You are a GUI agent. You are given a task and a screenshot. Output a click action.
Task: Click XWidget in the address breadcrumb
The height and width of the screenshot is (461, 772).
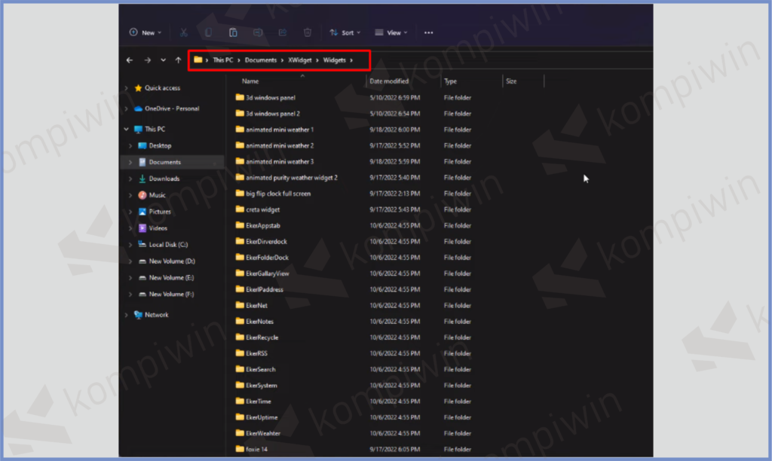(x=301, y=60)
